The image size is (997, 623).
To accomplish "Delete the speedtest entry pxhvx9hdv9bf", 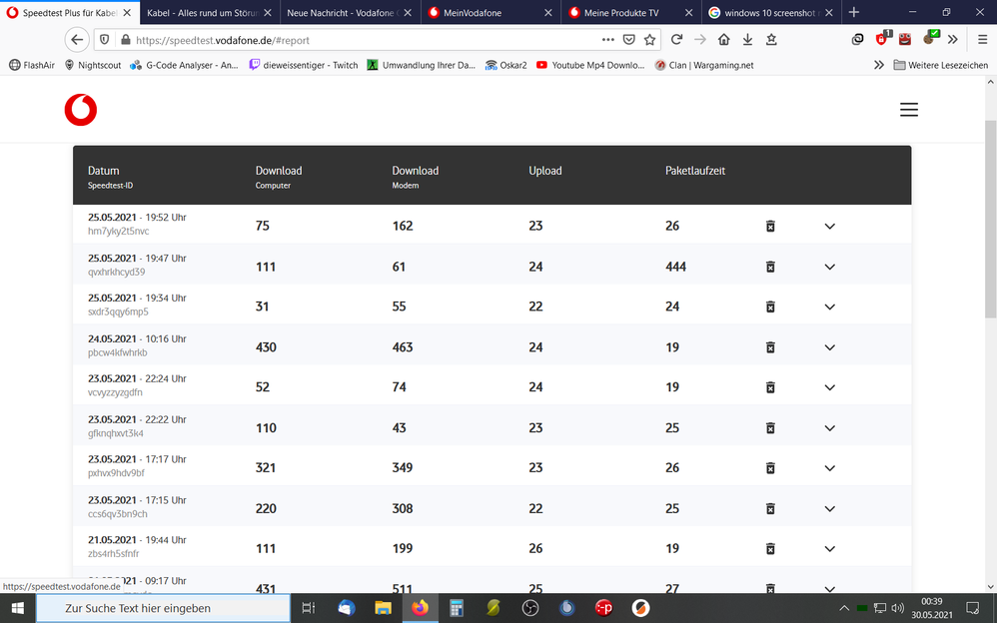I will [x=770, y=468].
